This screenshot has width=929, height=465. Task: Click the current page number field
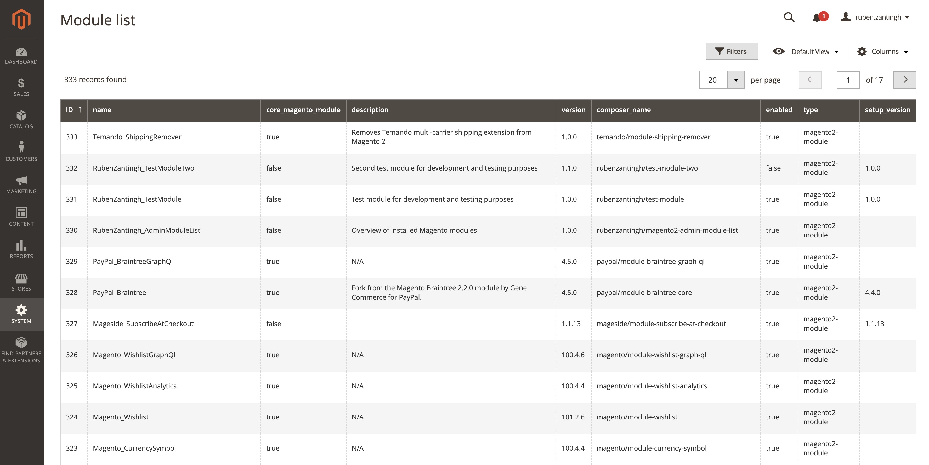848,80
